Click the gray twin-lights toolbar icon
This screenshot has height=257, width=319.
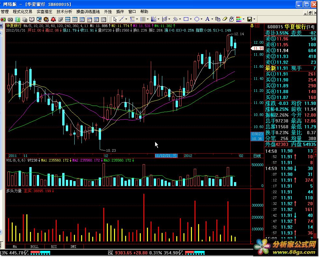click(x=10, y=19)
